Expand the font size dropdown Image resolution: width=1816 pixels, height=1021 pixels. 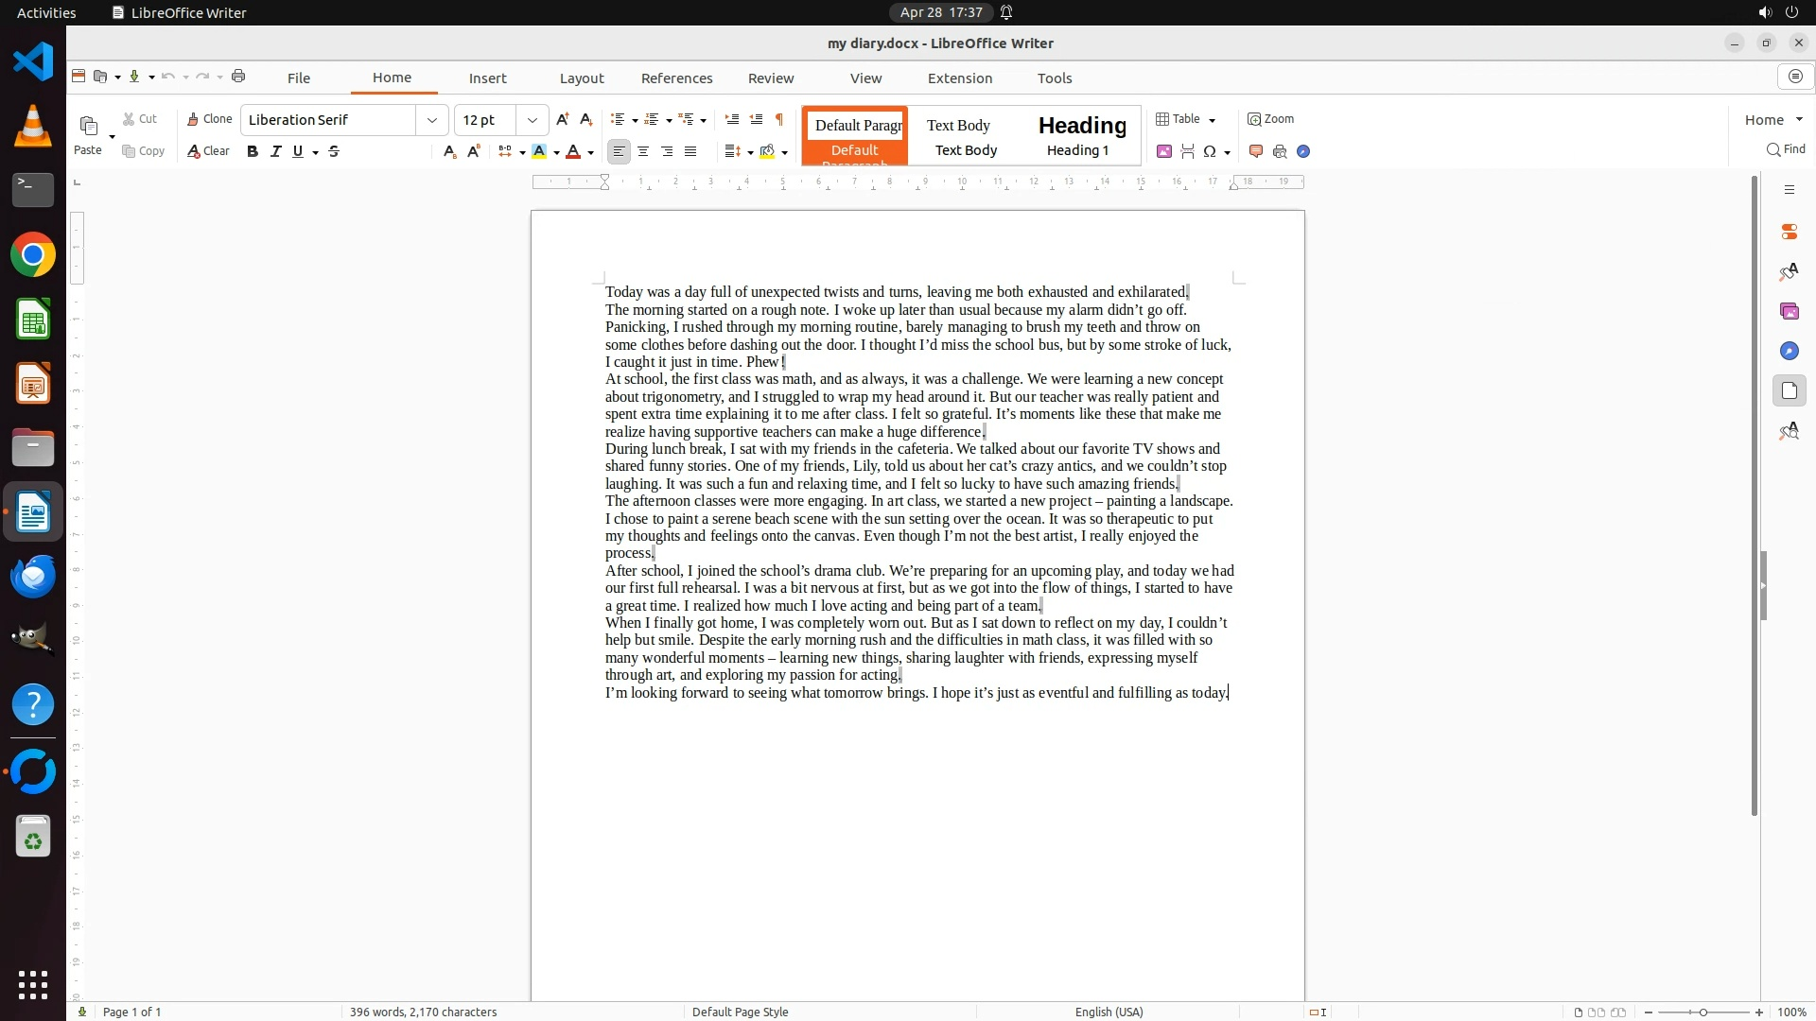click(x=533, y=120)
